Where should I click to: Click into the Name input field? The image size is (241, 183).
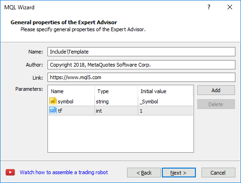pyautogui.click(x=141, y=52)
